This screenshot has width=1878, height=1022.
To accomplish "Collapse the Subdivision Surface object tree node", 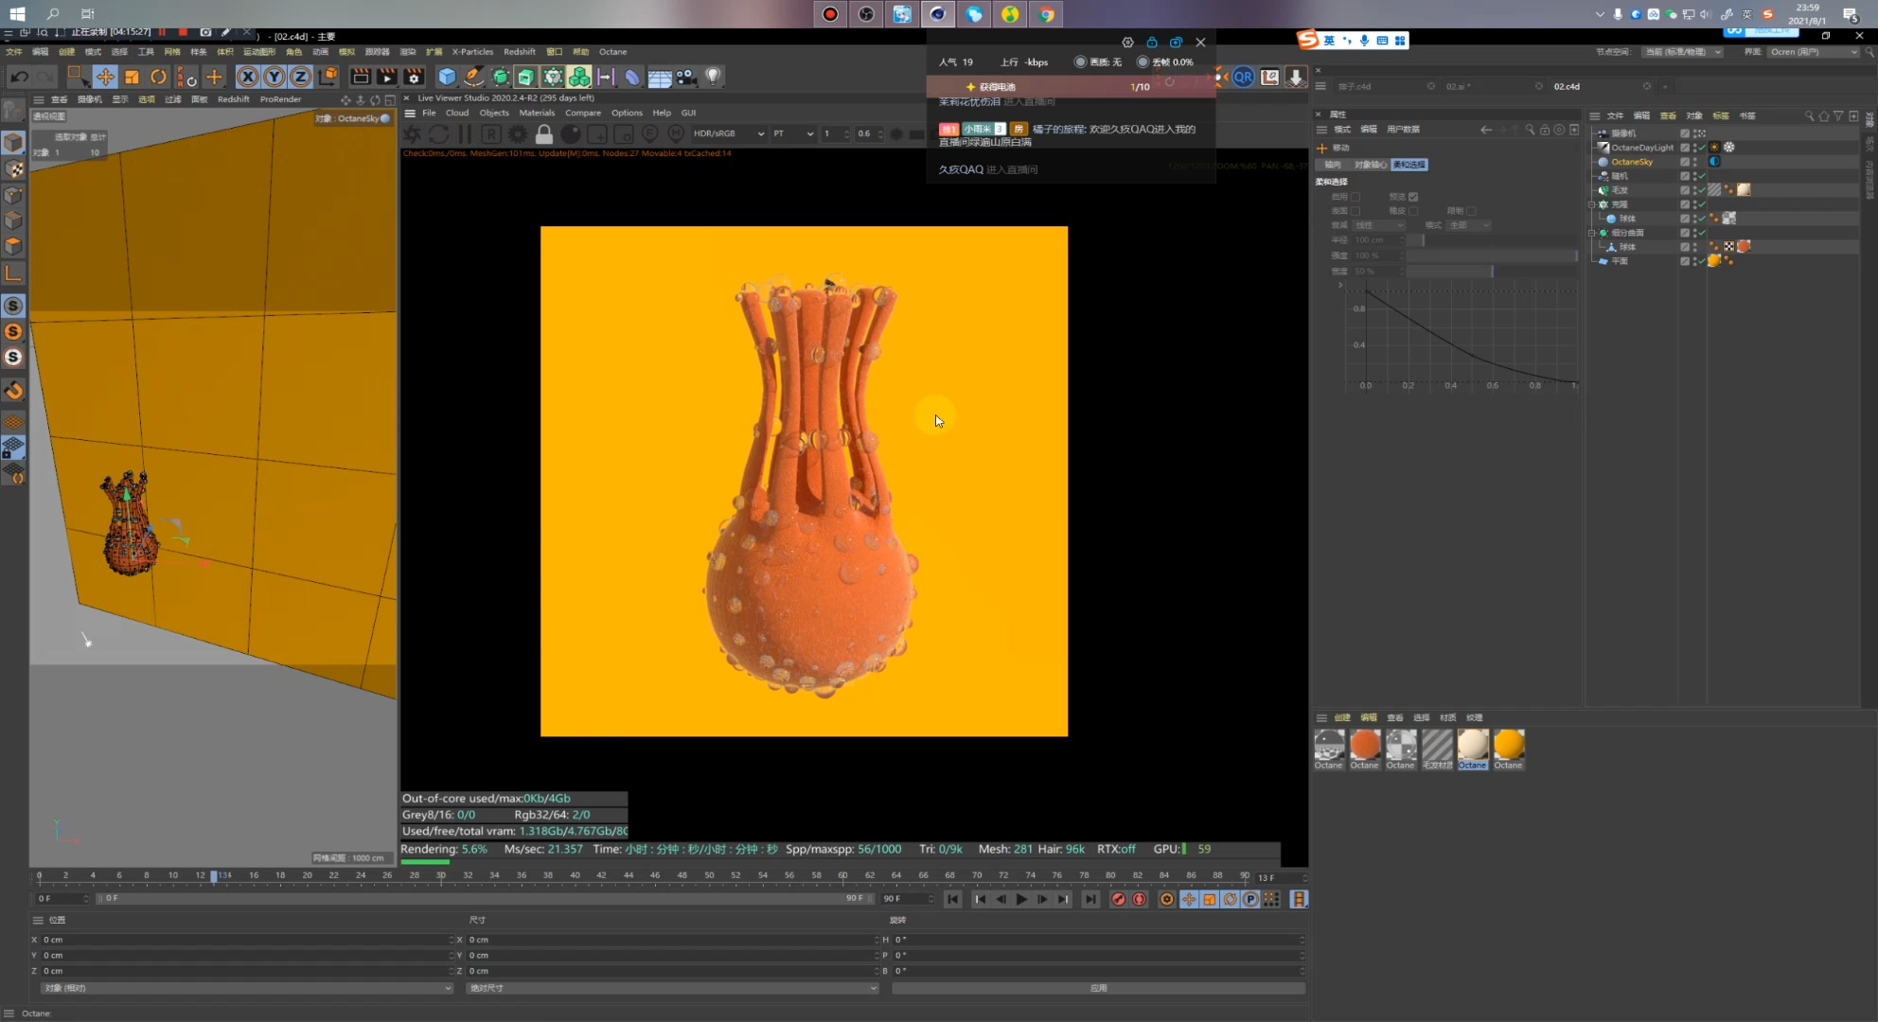I will [1592, 233].
